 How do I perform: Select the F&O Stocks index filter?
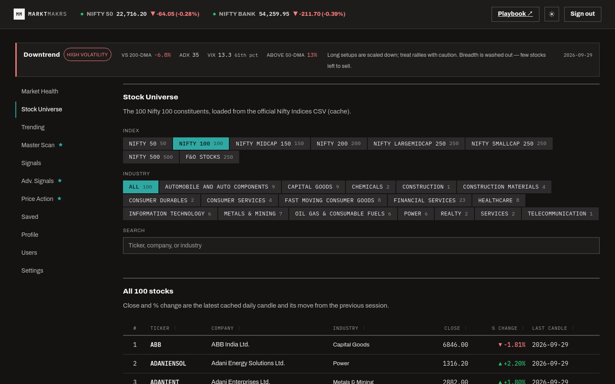pyautogui.click(x=209, y=157)
